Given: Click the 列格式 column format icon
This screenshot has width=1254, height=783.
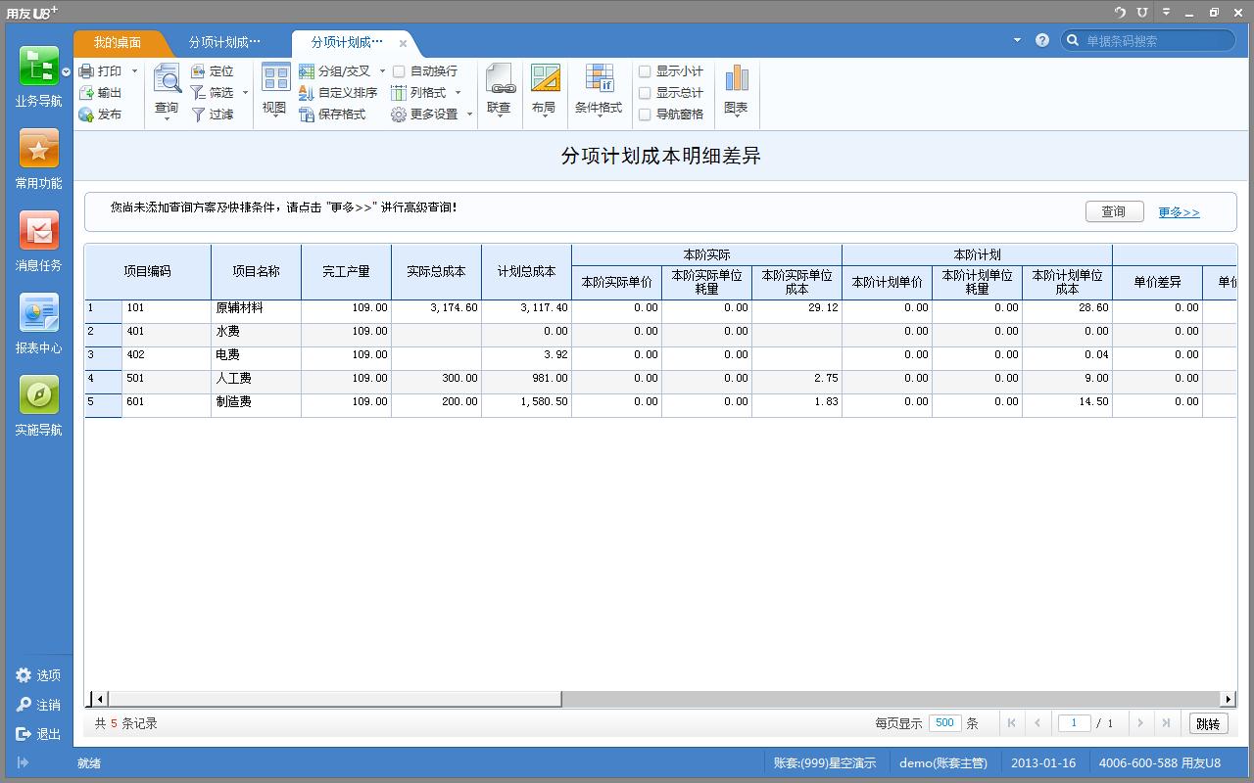Looking at the screenshot, I should pos(398,93).
